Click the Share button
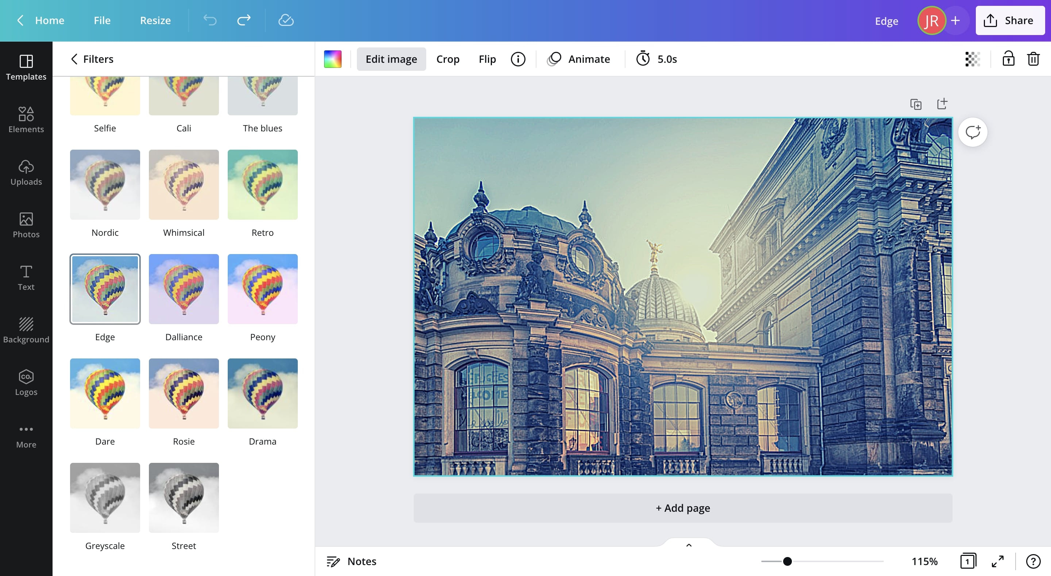1051x576 pixels. [1009, 20]
